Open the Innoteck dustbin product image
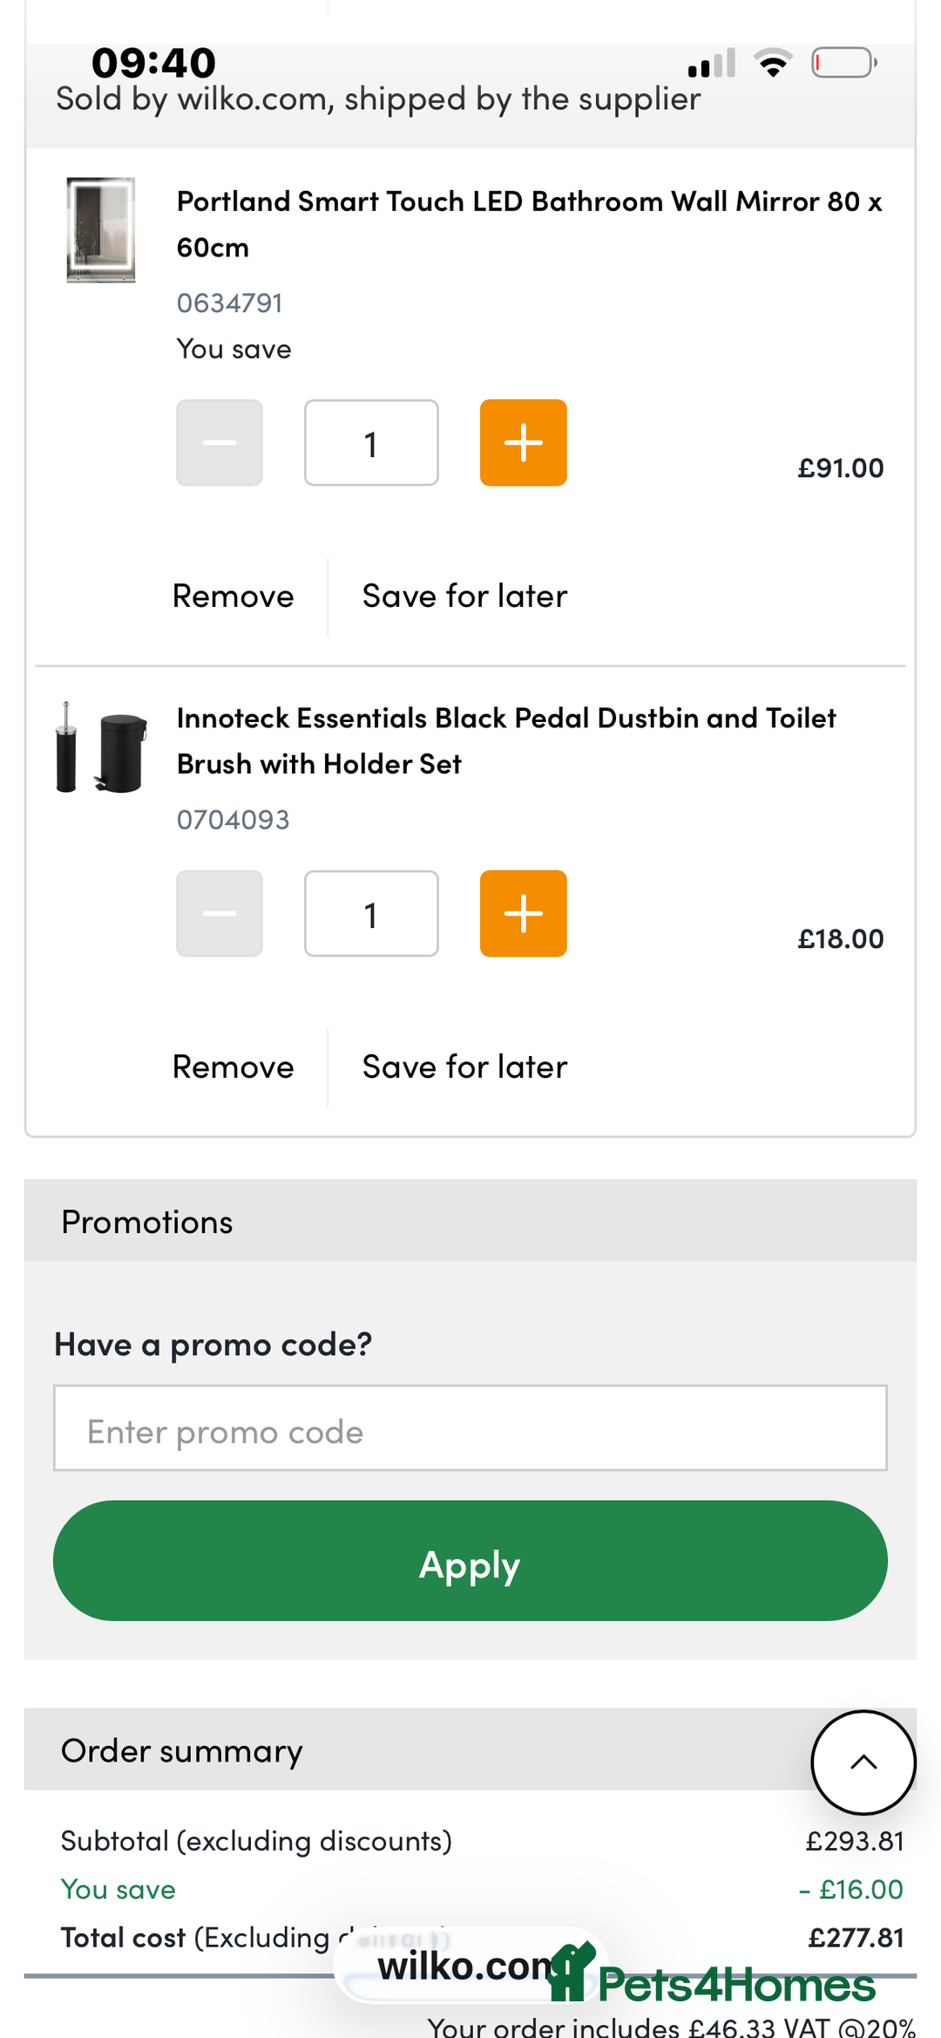The height and width of the screenshot is (2038, 941). click(101, 748)
